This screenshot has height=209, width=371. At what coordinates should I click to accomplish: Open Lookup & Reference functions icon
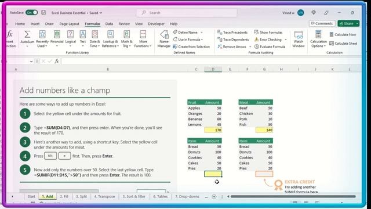tap(110, 34)
